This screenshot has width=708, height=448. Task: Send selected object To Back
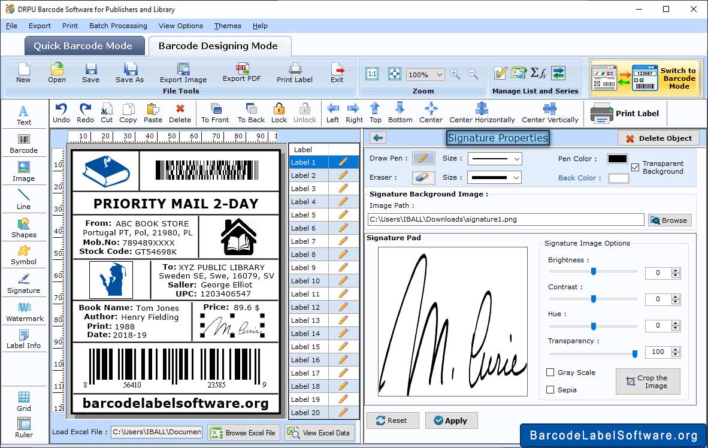click(x=251, y=113)
